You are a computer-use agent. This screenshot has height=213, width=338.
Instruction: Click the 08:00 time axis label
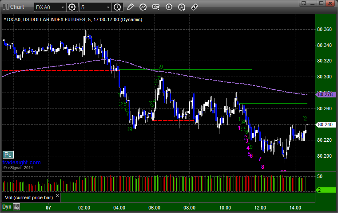click(190, 208)
